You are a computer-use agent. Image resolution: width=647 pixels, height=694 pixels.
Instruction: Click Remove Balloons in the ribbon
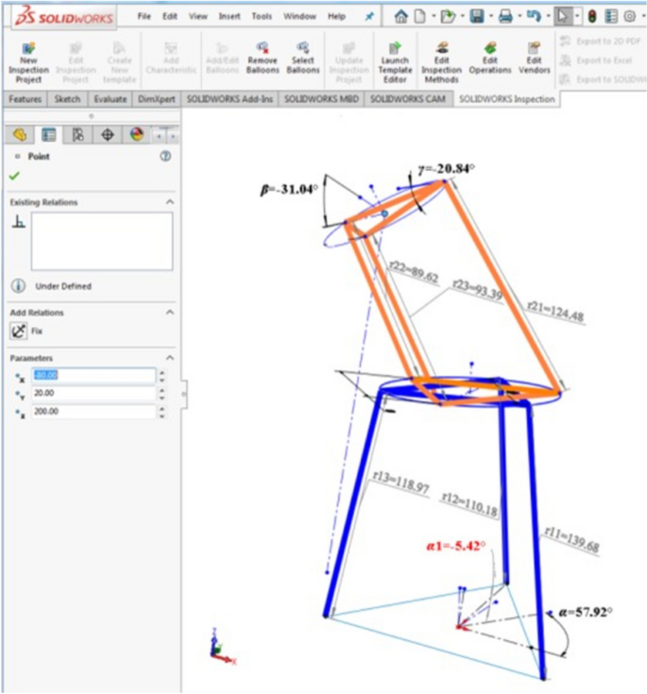pyautogui.click(x=262, y=47)
